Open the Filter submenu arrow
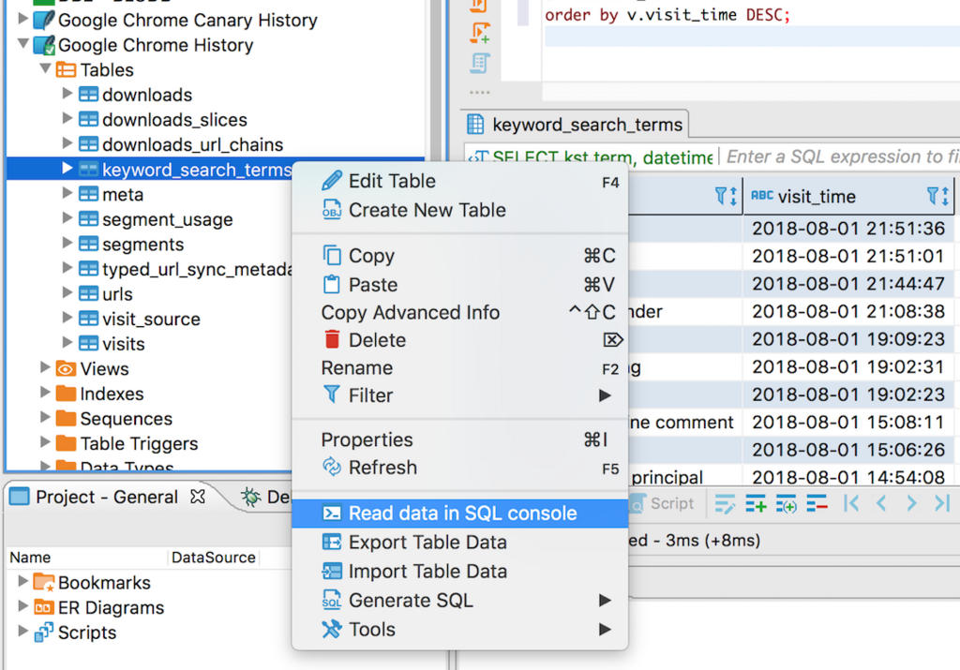Image resolution: width=960 pixels, height=670 pixels. click(605, 395)
